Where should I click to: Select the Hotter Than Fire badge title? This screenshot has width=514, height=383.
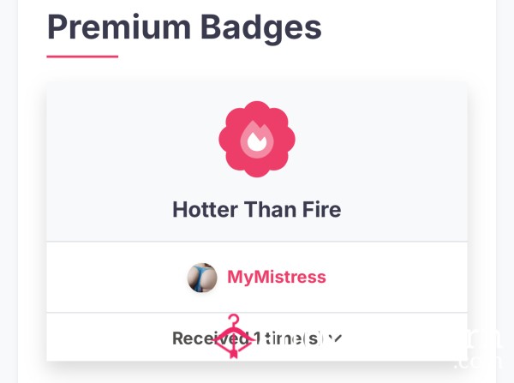(x=257, y=209)
